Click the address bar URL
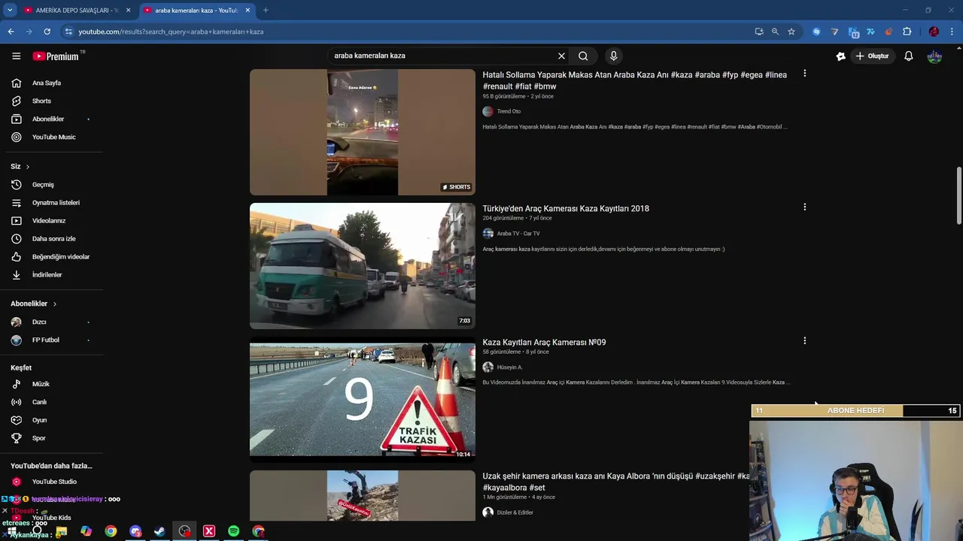Screen dimensions: 963x541 click(x=171, y=32)
